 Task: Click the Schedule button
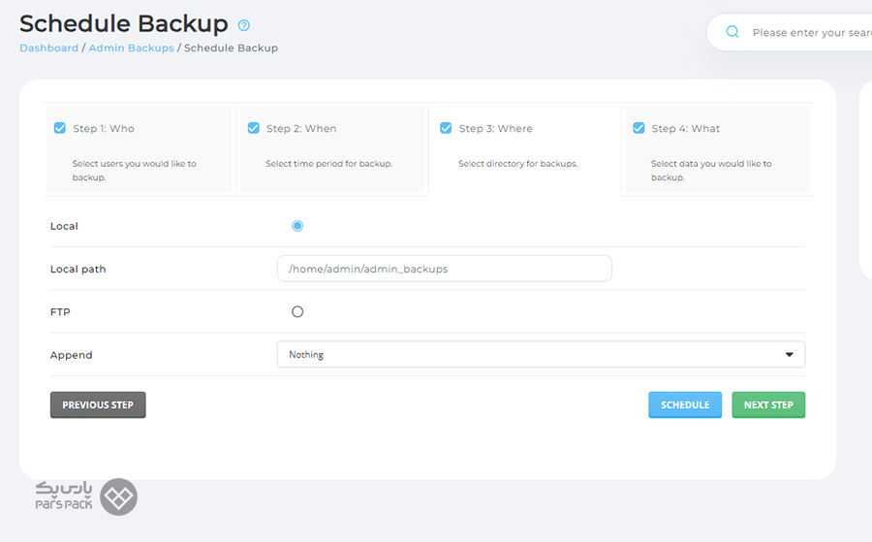pyautogui.click(x=685, y=404)
